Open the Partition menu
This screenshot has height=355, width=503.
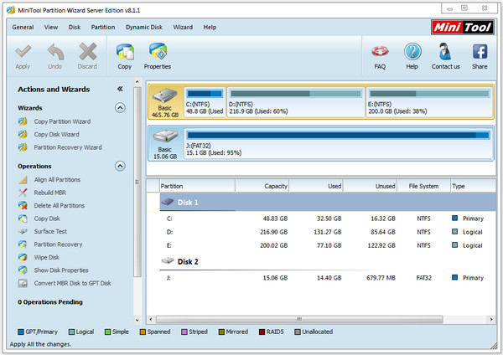[103, 27]
